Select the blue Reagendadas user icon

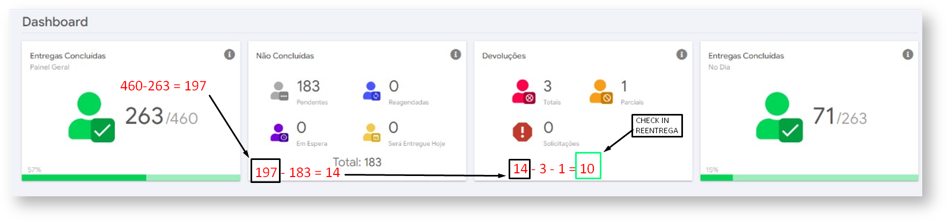pyautogui.click(x=371, y=91)
